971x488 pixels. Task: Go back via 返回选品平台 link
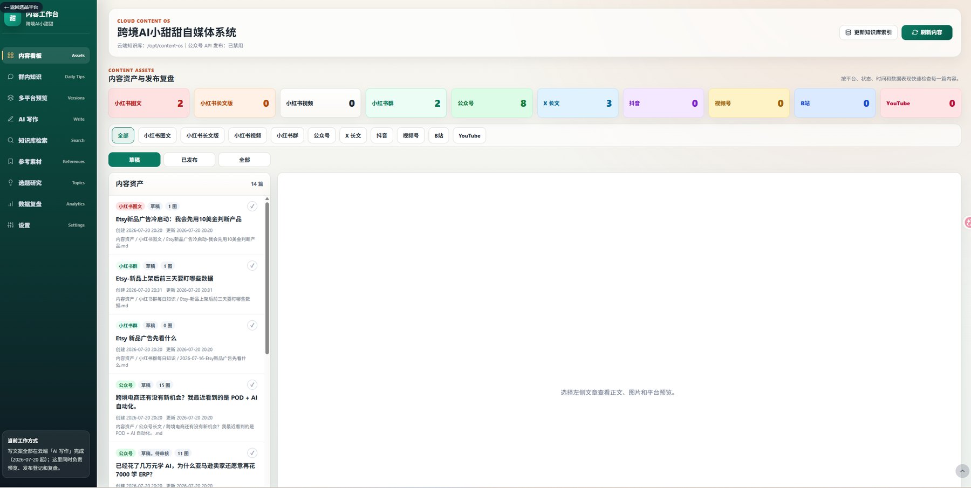[22, 7]
